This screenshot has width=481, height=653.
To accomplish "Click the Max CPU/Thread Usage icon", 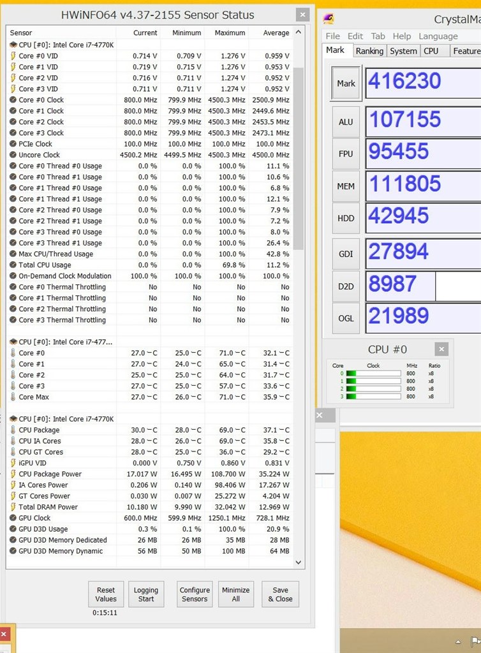I will pyautogui.click(x=13, y=254).
